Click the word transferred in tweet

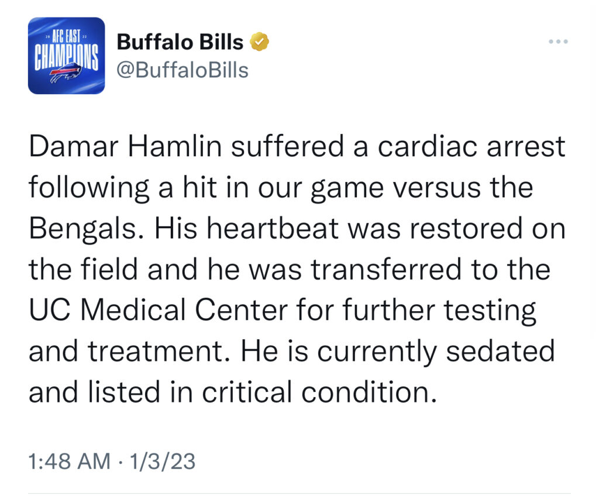pyautogui.click(x=386, y=270)
